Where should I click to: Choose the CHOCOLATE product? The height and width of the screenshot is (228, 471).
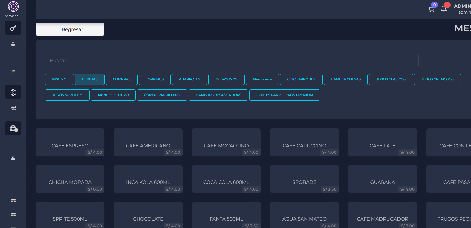pyautogui.click(x=148, y=215)
